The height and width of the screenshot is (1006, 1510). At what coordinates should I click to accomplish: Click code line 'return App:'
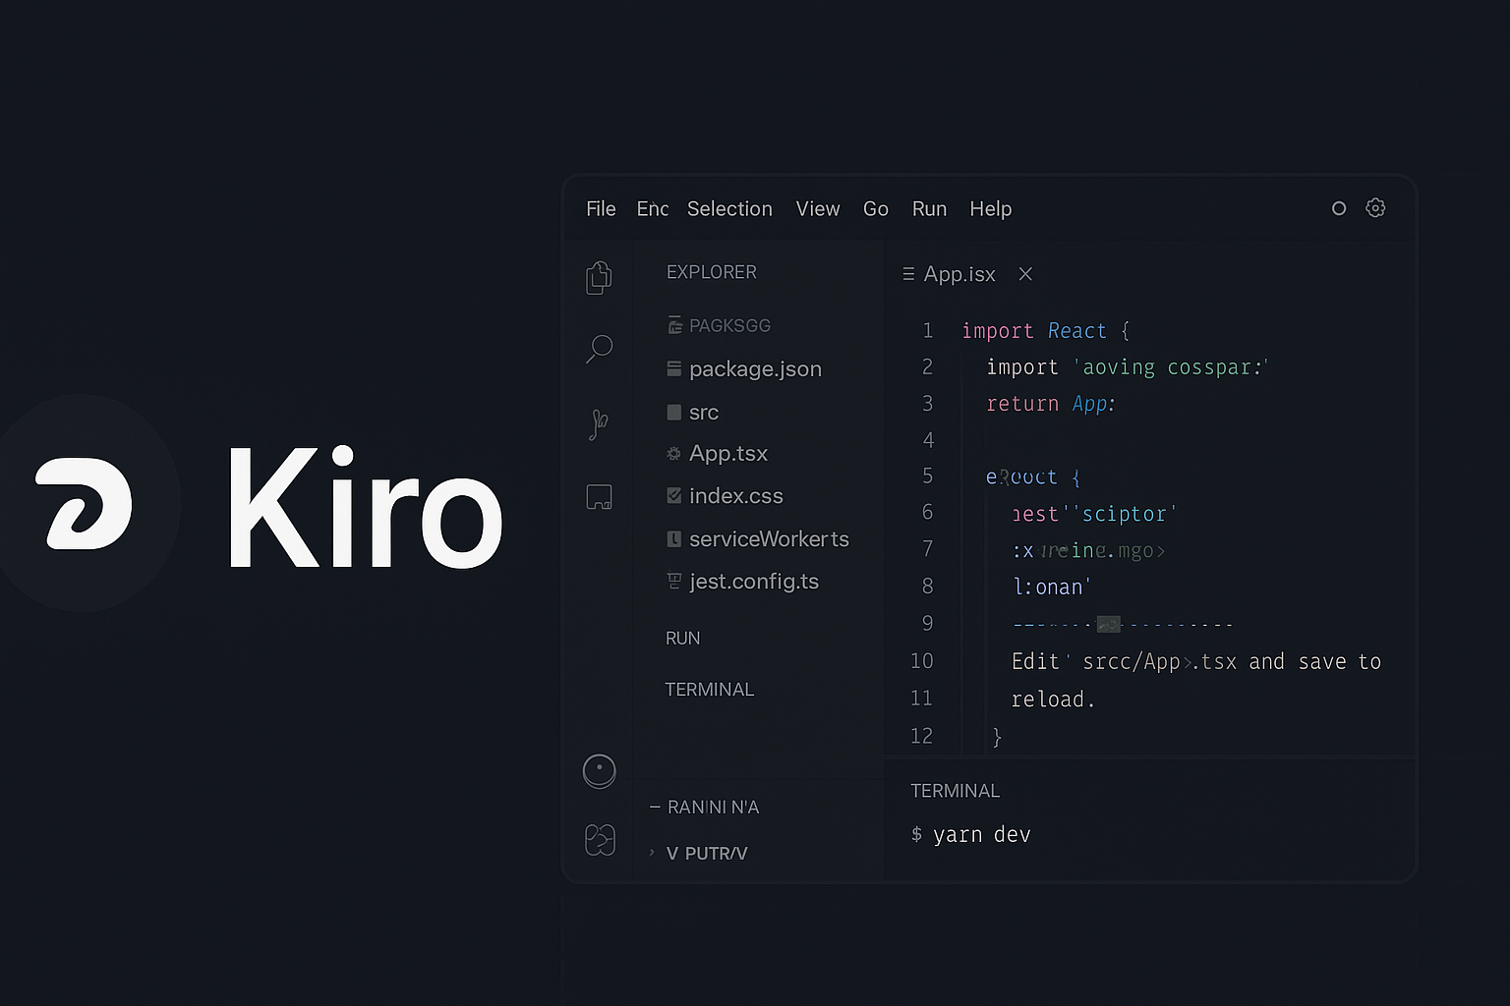(x=1051, y=404)
